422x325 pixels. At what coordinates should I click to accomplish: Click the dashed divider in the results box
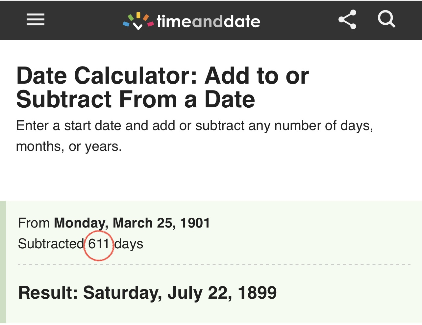click(x=214, y=264)
